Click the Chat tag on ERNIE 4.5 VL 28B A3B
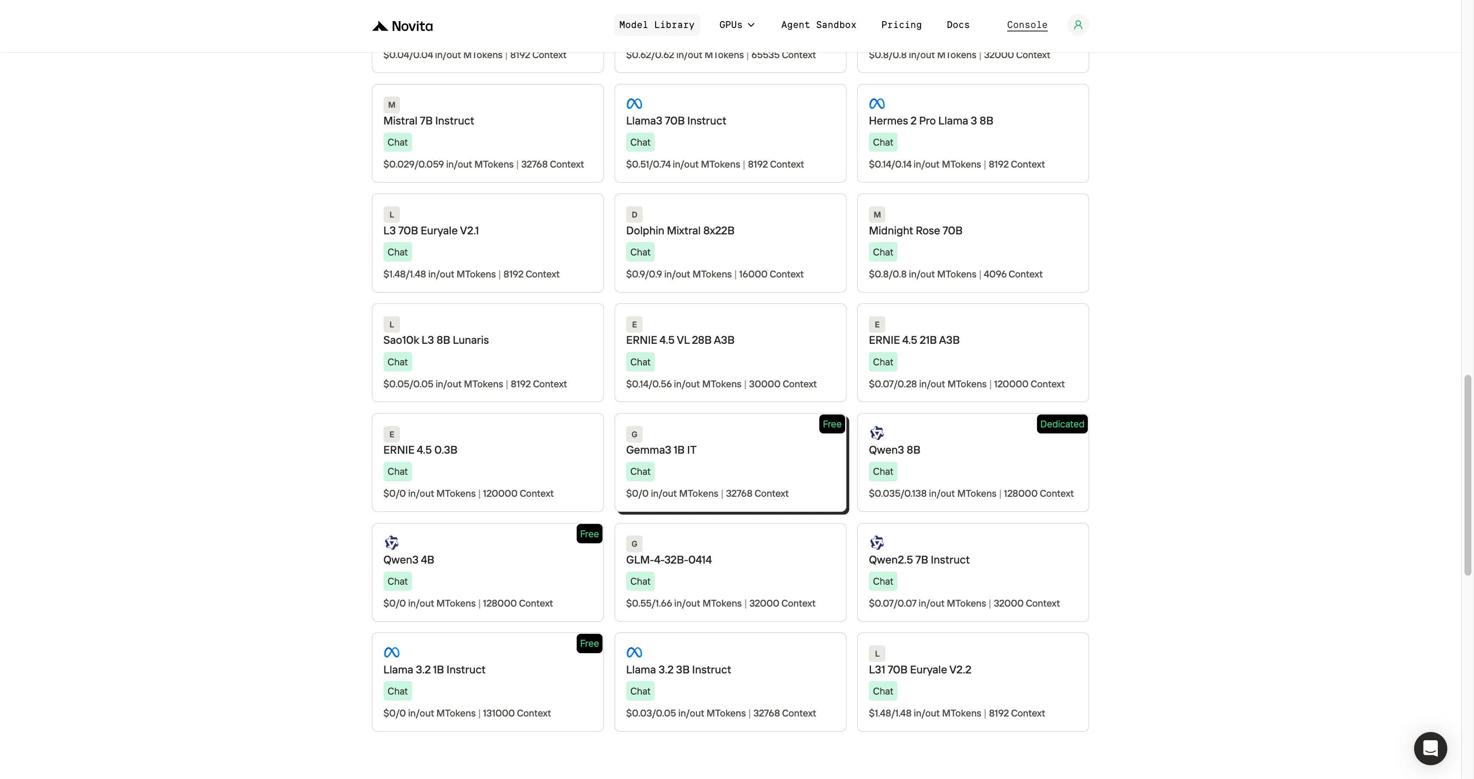The height and width of the screenshot is (779, 1474). (640, 362)
